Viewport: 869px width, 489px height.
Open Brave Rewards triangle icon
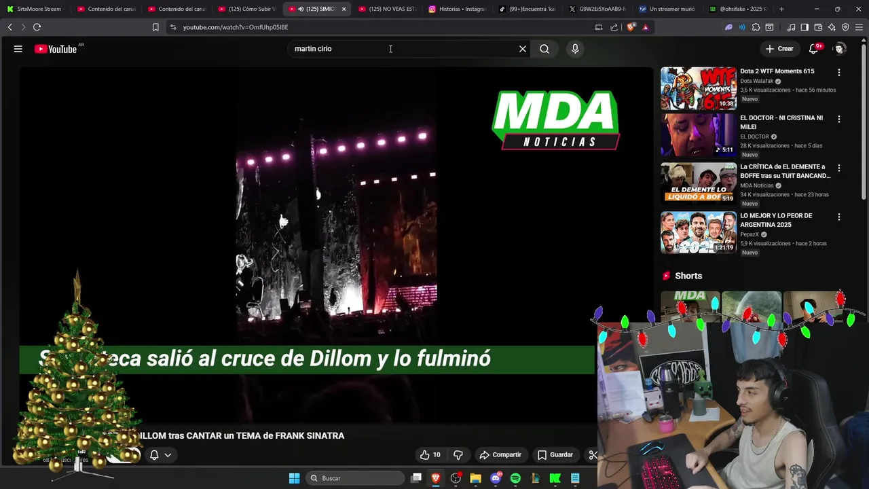(x=646, y=27)
